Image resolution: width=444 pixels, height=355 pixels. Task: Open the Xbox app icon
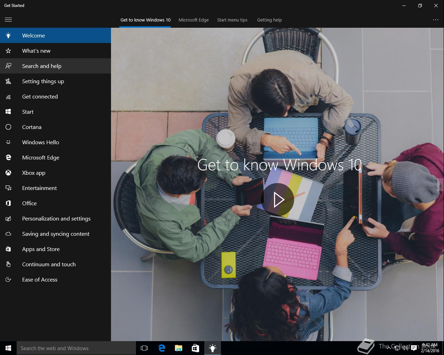coord(8,173)
